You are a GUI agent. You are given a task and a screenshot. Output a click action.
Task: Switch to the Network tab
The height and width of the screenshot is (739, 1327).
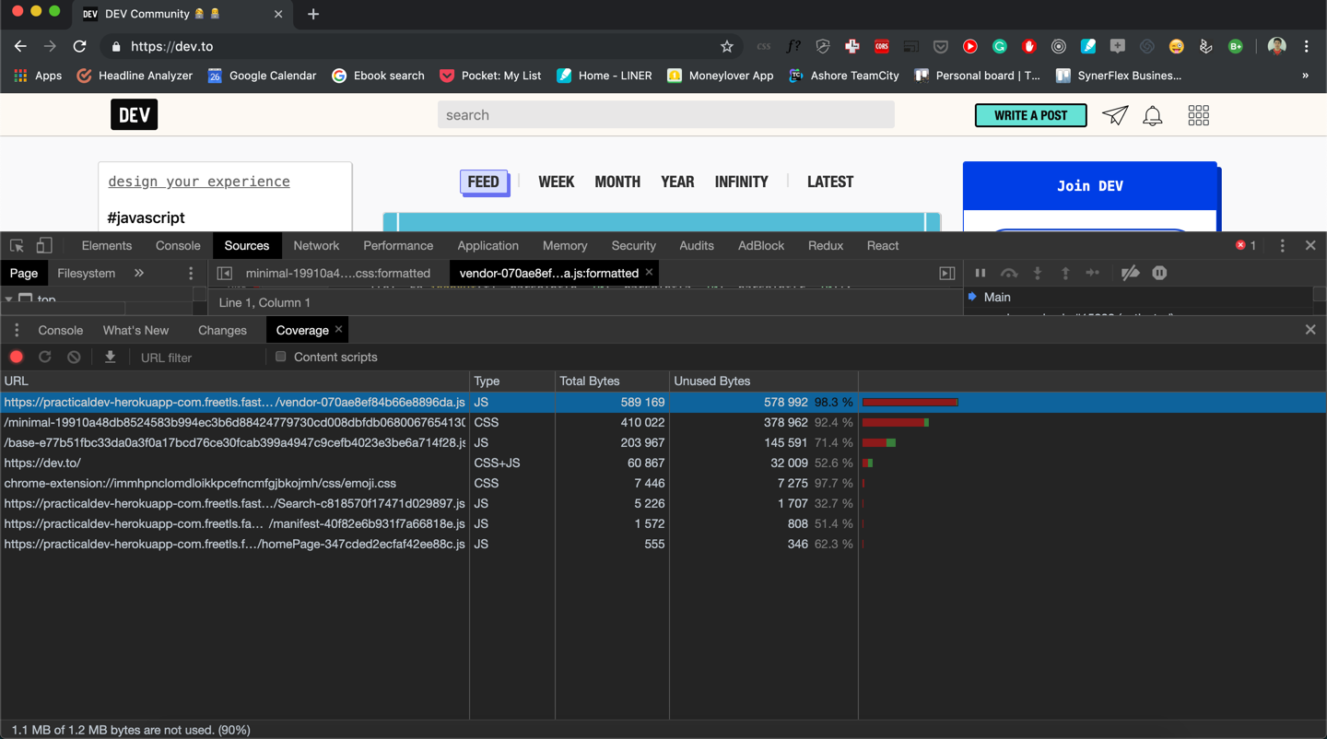pos(316,245)
